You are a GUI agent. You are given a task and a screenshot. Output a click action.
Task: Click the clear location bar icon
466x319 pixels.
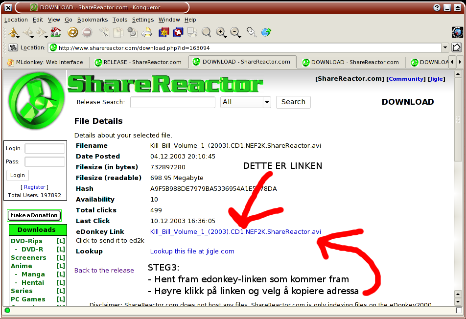[x=13, y=48]
